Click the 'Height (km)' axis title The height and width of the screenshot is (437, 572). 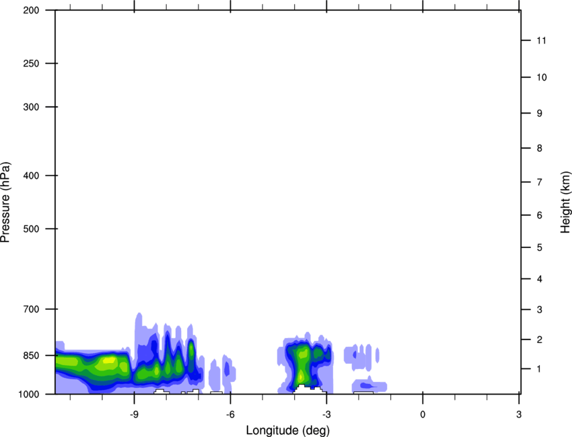click(x=565, y=202)
